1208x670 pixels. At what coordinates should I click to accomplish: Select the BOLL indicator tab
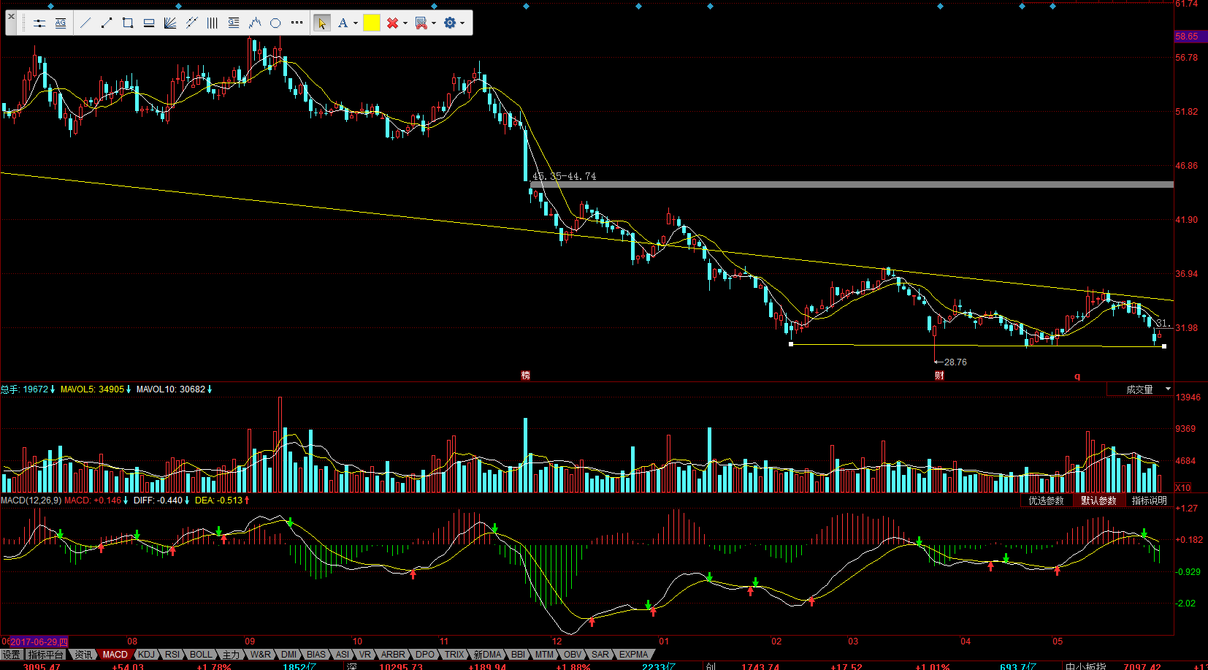201,655
